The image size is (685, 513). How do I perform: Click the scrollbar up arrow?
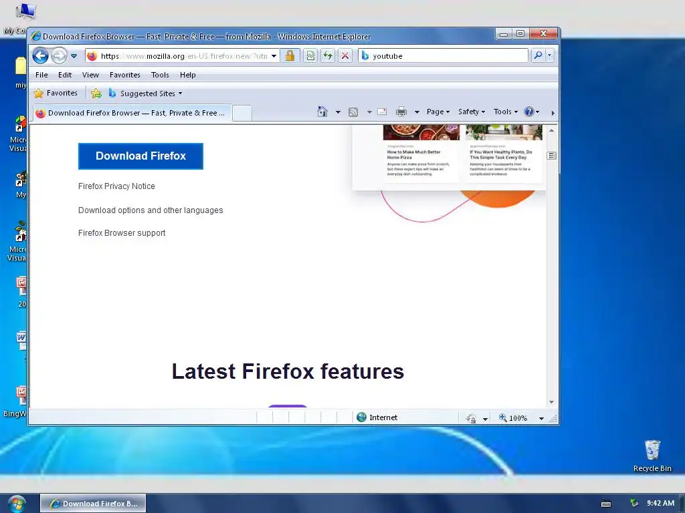551,130
